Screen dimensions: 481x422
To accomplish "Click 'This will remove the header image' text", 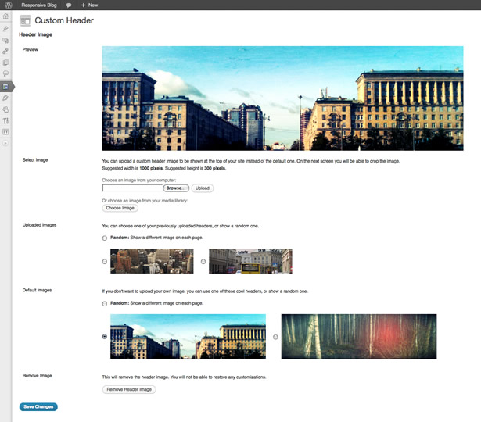I will (x=135, y=377).
